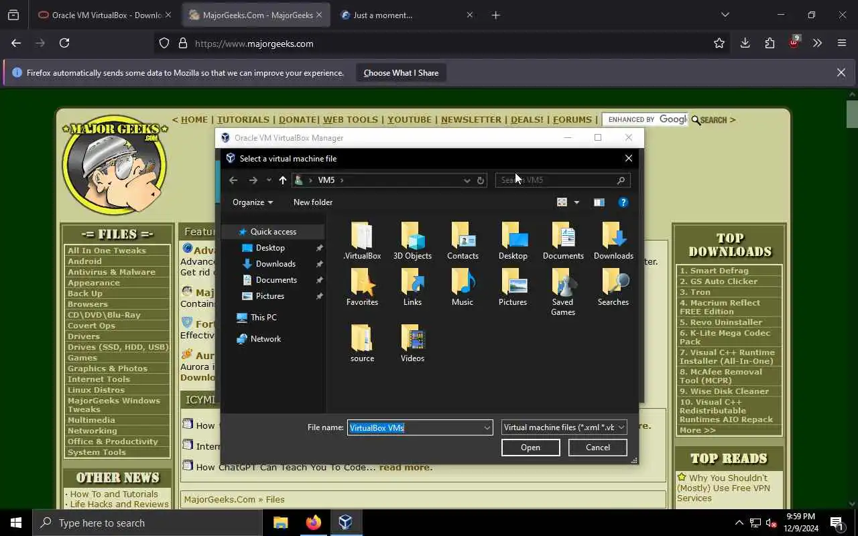Screen dimensions: 858x536
Task: Show hidden system tray icons
Action: 739,523
